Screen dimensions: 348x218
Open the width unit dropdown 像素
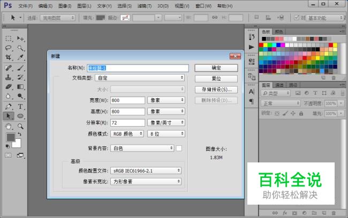[166, 100]
